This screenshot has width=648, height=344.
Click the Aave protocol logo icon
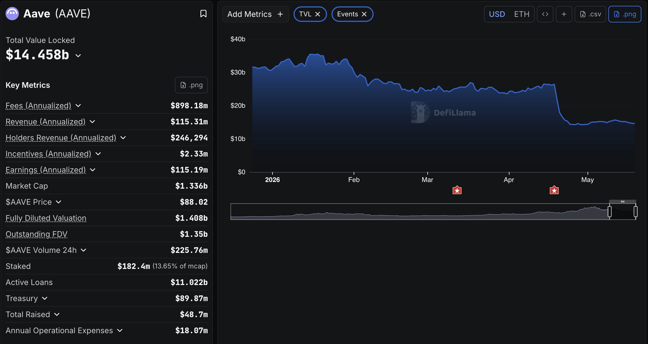click(x=12, y=14)
